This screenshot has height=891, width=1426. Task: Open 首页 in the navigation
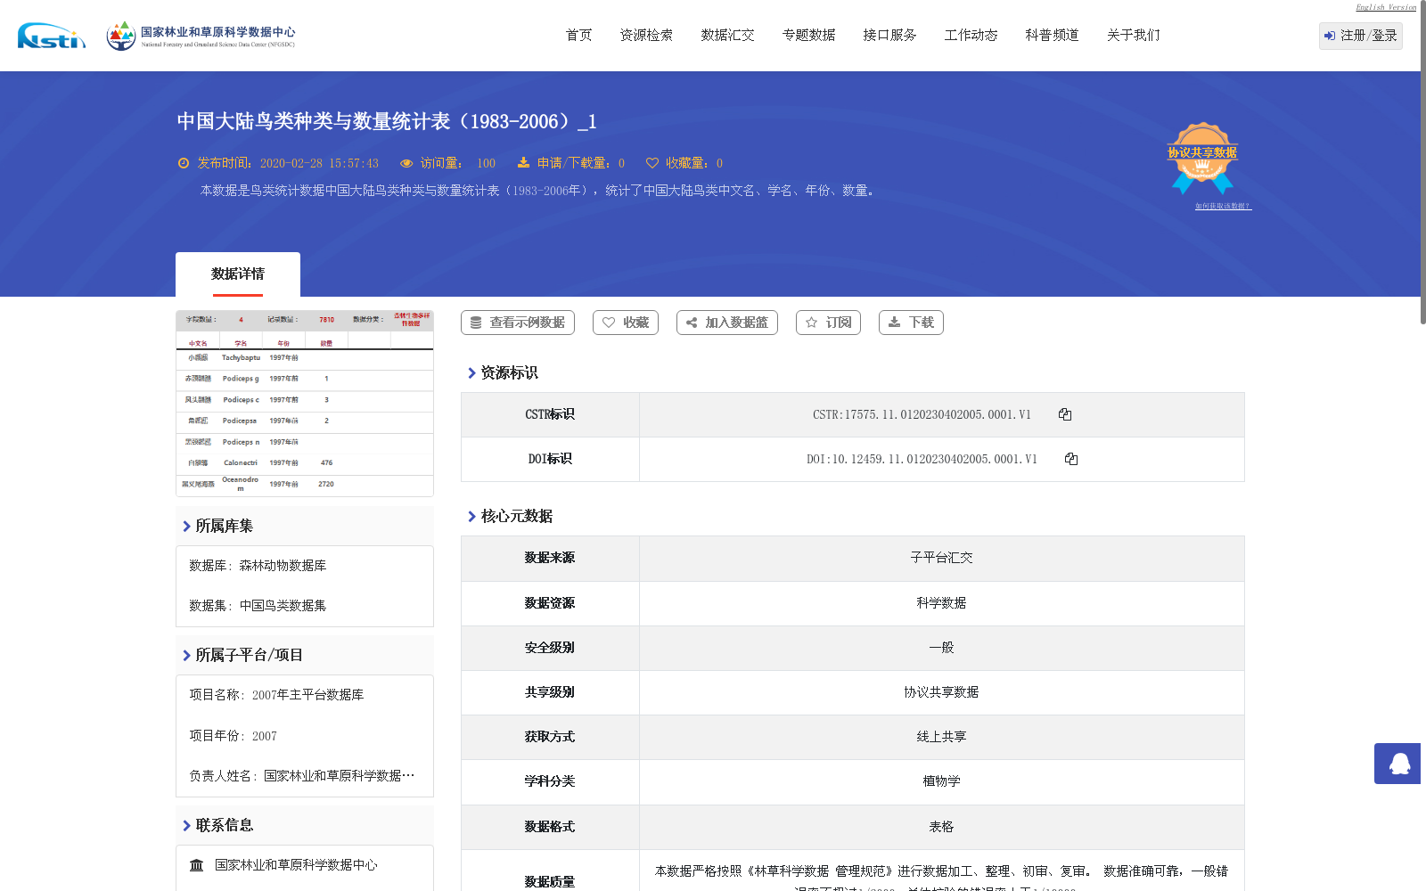point(579,36)
